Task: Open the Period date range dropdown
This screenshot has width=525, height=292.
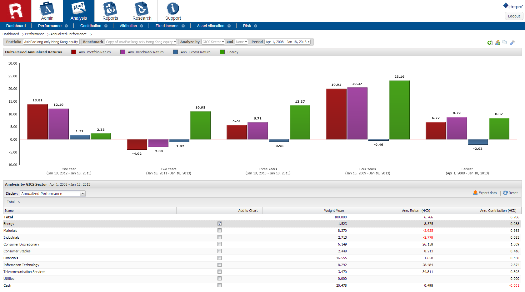Action: click(287, 42)
